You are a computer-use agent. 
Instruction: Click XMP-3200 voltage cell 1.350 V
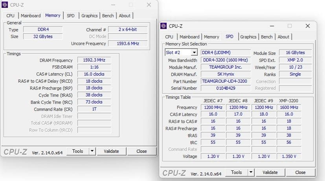(x=289, y=156)
